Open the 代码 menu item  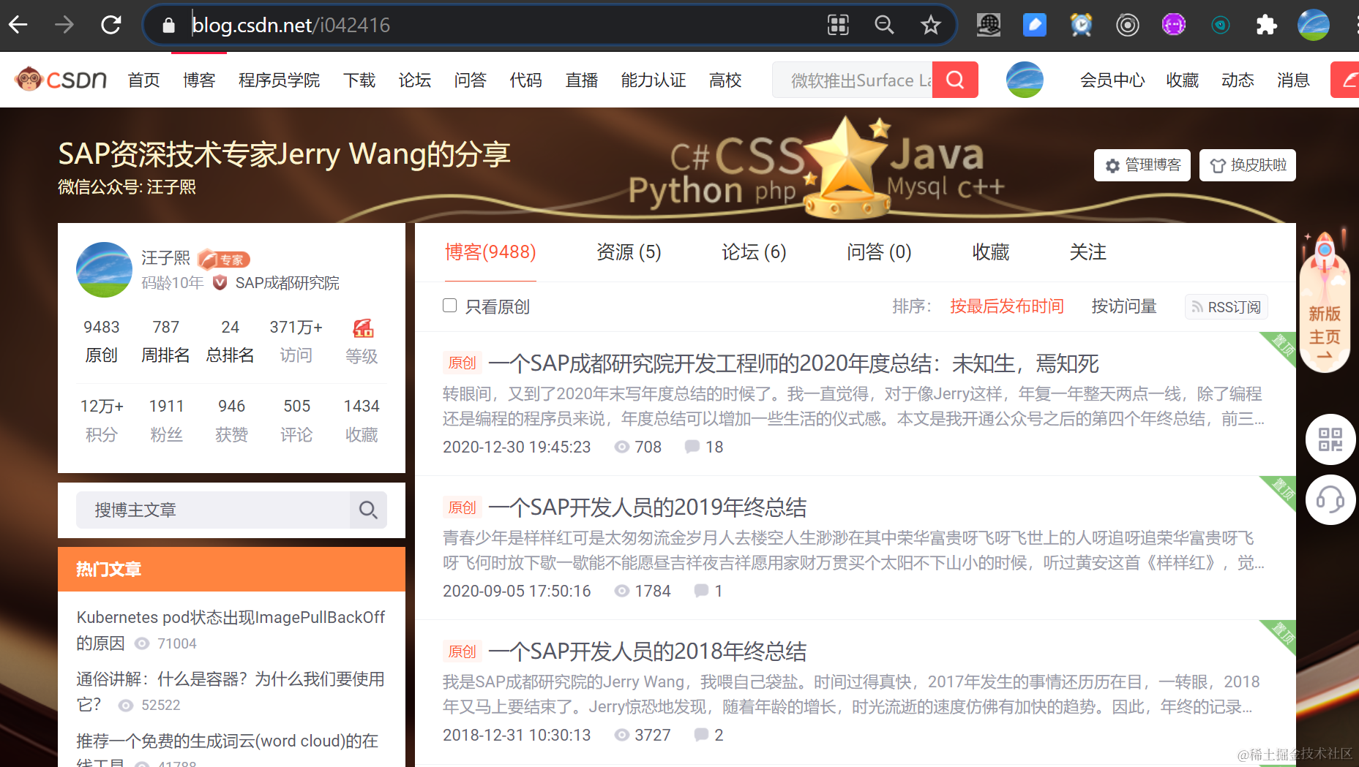[x=525, y=80]
